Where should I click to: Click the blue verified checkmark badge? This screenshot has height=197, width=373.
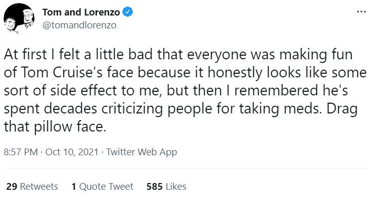tap(128, 12)
